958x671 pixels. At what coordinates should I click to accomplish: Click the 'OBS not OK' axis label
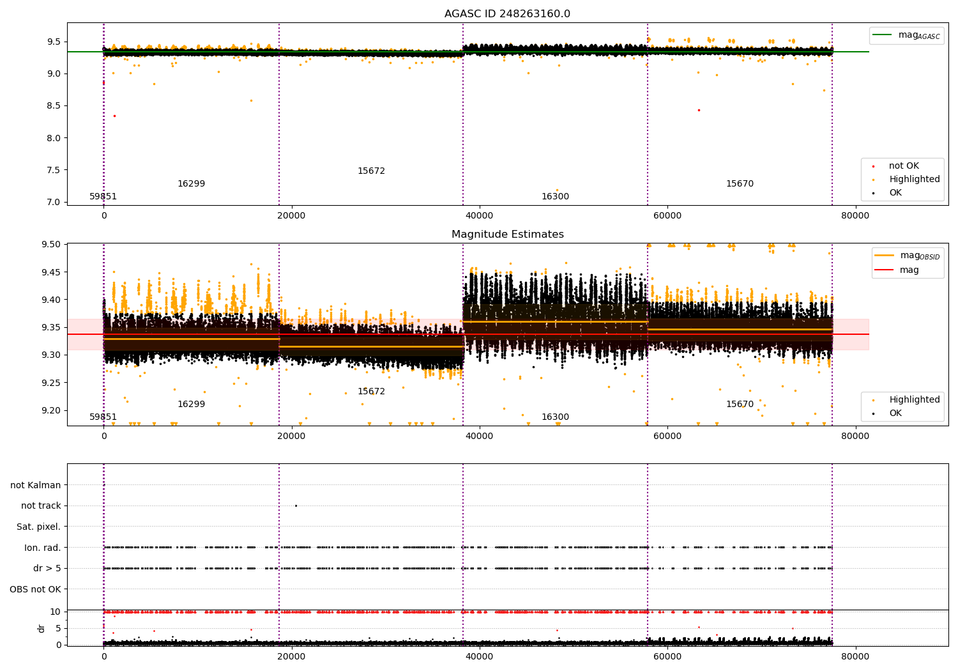pos(35,589)
